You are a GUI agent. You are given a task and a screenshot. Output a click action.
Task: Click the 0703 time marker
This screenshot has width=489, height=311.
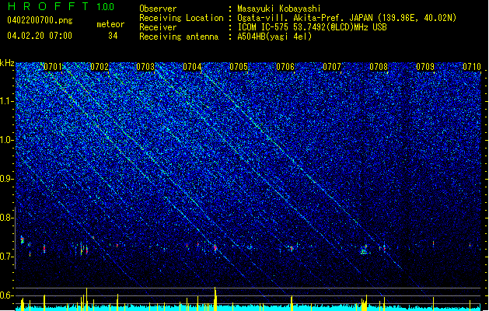pyautogui.click(x=145, y=67)
